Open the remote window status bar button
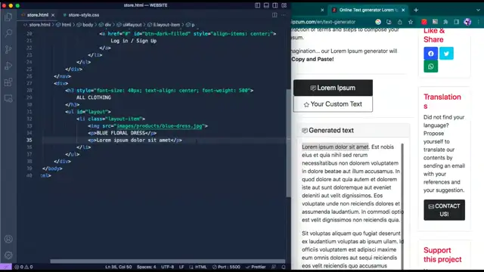Screen dimensions: 484x272 pos(6,267)
